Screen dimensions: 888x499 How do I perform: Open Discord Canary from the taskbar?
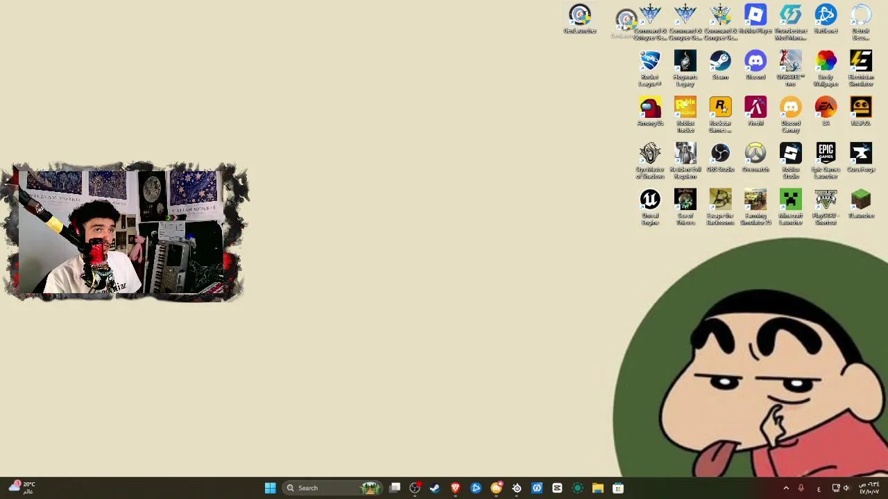click(x=496, y=488)
